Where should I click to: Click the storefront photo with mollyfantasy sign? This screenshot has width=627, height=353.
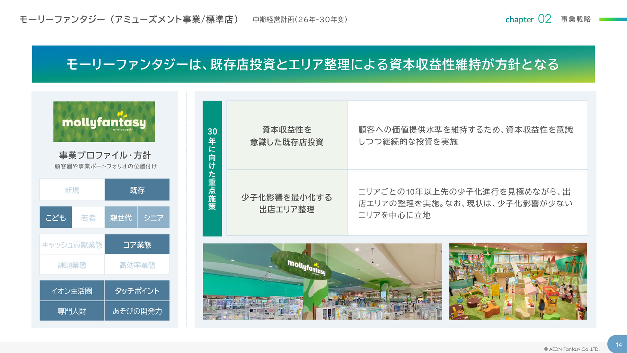[x=322, y=281]
